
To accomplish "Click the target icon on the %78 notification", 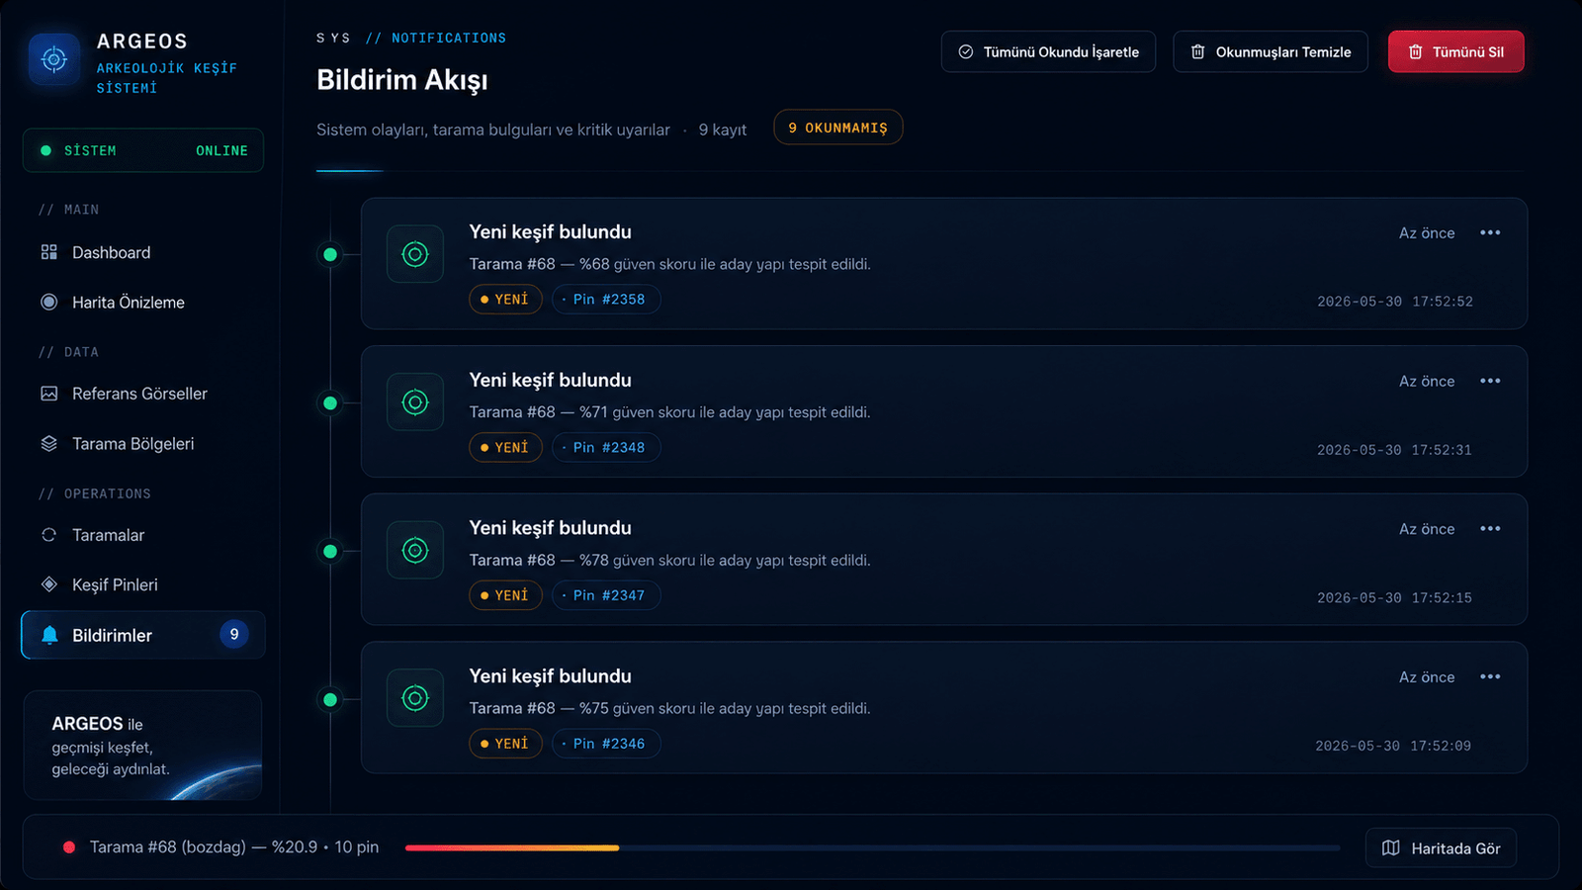I will [x=415, y=551].
